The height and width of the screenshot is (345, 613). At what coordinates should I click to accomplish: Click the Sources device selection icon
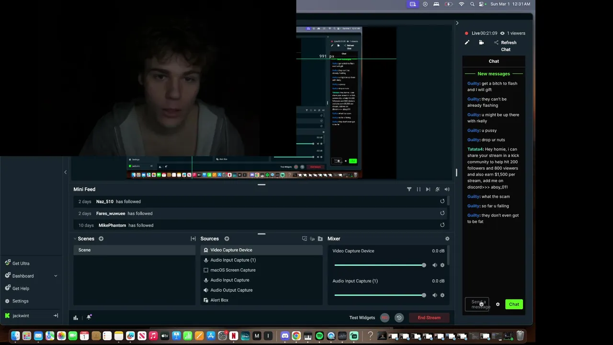pyautogui.click(x=305, y=239)
